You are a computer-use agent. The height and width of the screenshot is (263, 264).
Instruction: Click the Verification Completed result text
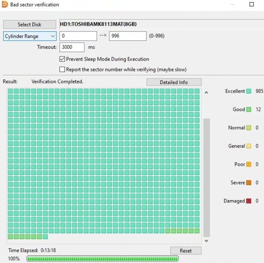click(x=57, y=81)
